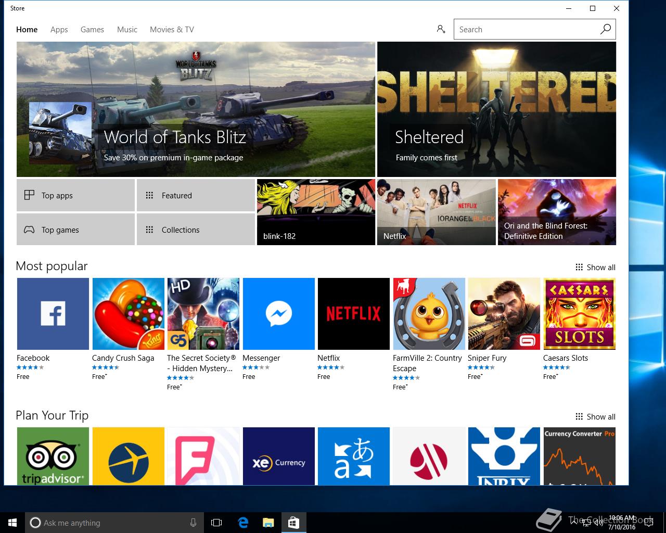Launch Microsoft Edge from the taskbar

pyautogui.click(x=243, y=523)
